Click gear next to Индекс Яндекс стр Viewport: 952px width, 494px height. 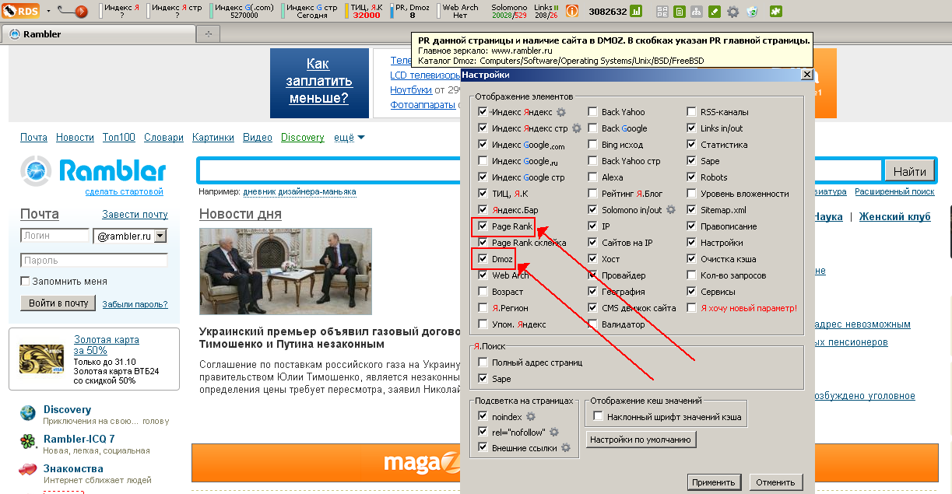577,128
